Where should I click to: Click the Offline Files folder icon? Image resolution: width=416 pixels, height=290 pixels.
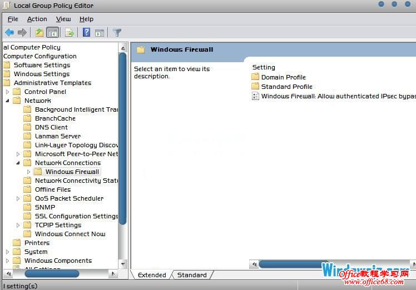click(x=27, y=189)
